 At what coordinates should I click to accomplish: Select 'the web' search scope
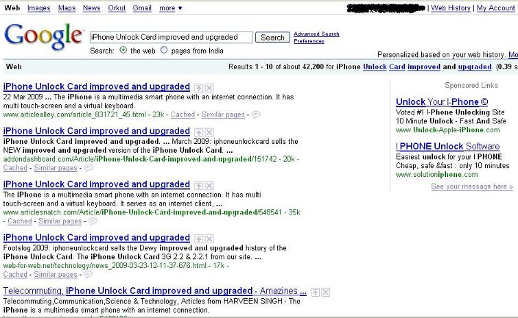(123, 50)
